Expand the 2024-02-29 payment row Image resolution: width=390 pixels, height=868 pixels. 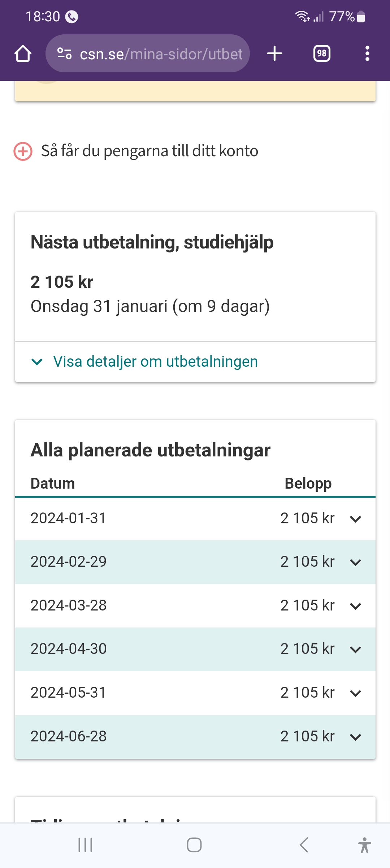[355, 562]
